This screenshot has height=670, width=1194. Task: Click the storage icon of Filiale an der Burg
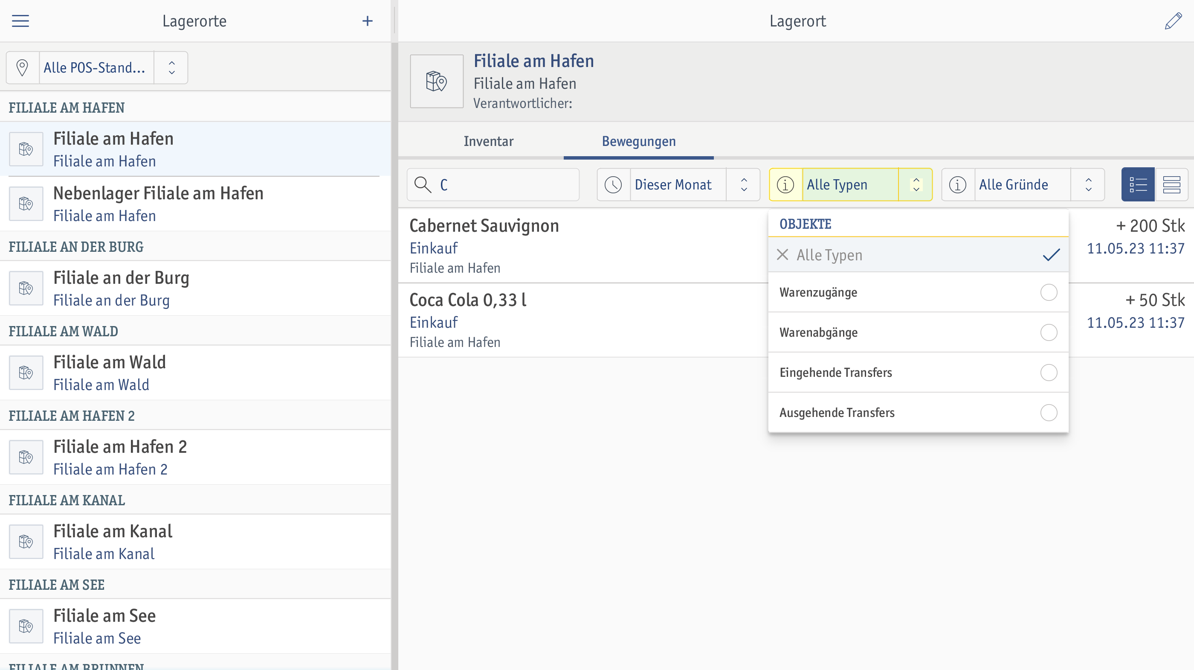(26, 288)
